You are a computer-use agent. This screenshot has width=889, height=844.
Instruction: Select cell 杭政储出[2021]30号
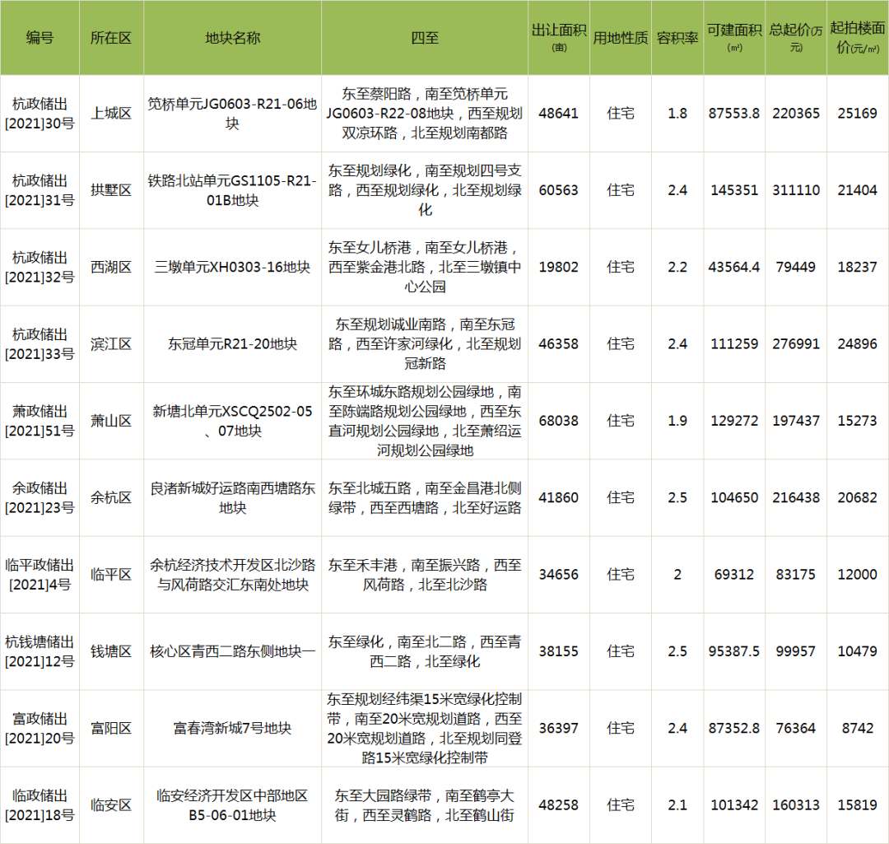[40, 114]
